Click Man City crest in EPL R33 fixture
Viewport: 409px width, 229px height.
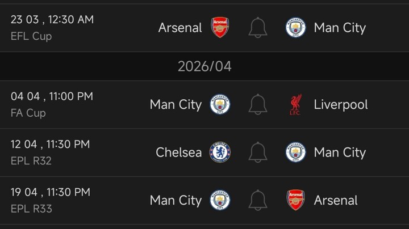220,200
